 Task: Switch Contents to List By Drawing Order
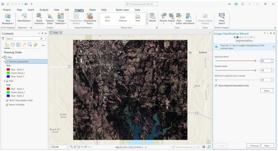click(7, 45)
